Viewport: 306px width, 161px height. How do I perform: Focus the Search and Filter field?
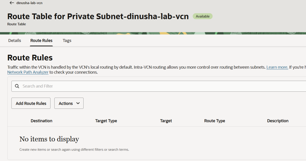[159, 86]
